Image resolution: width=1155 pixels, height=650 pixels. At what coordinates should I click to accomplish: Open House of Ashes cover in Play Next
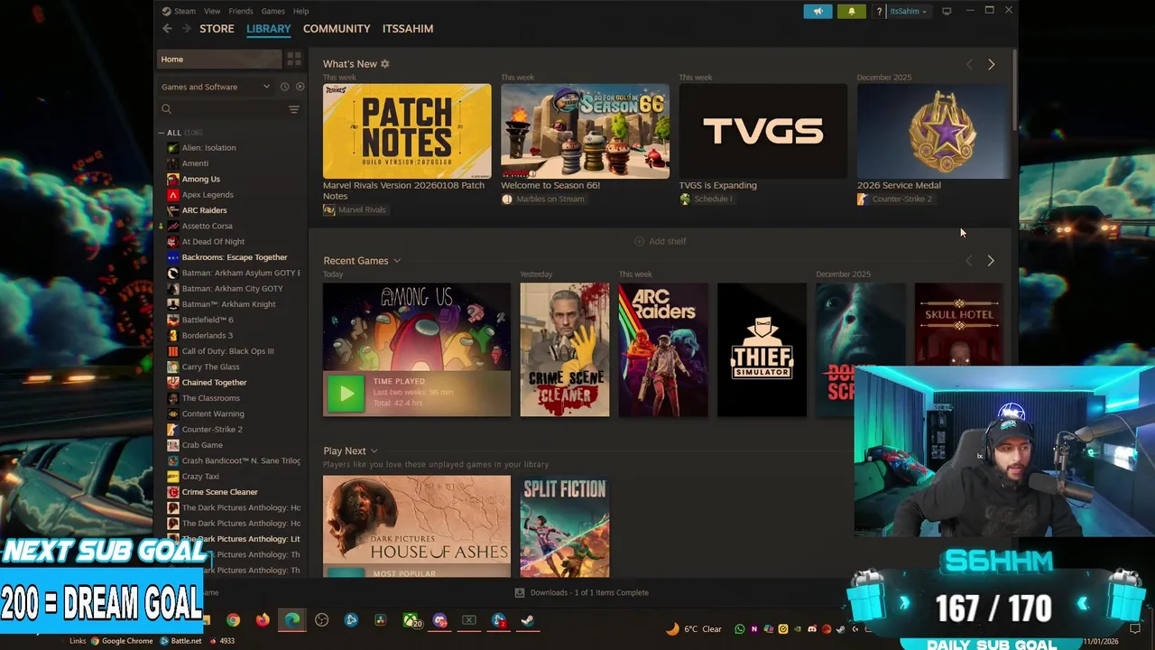(417, 526)
